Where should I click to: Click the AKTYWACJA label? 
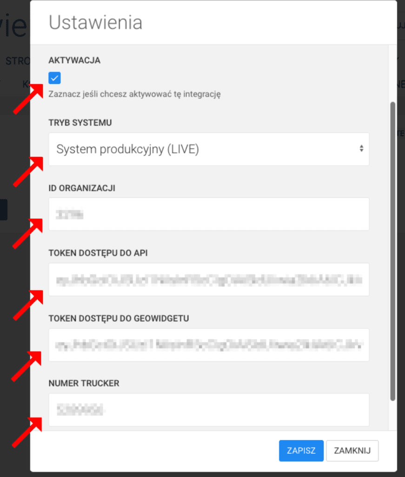click(x=74, y=60)
